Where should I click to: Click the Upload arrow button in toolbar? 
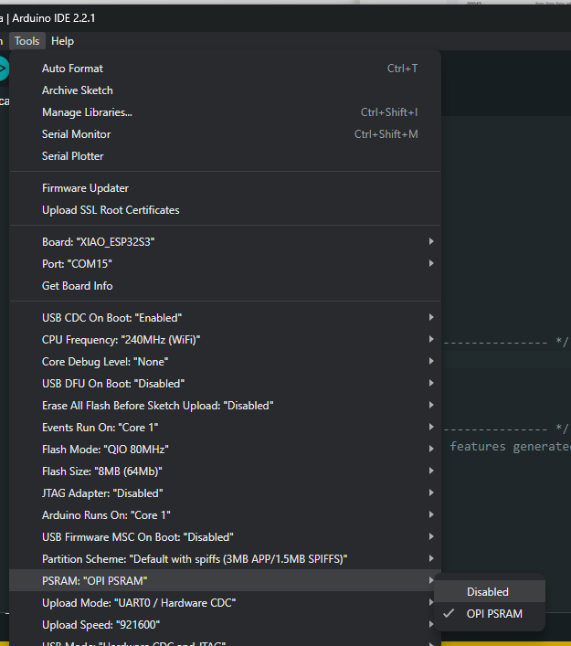click(x=3, y=69)
